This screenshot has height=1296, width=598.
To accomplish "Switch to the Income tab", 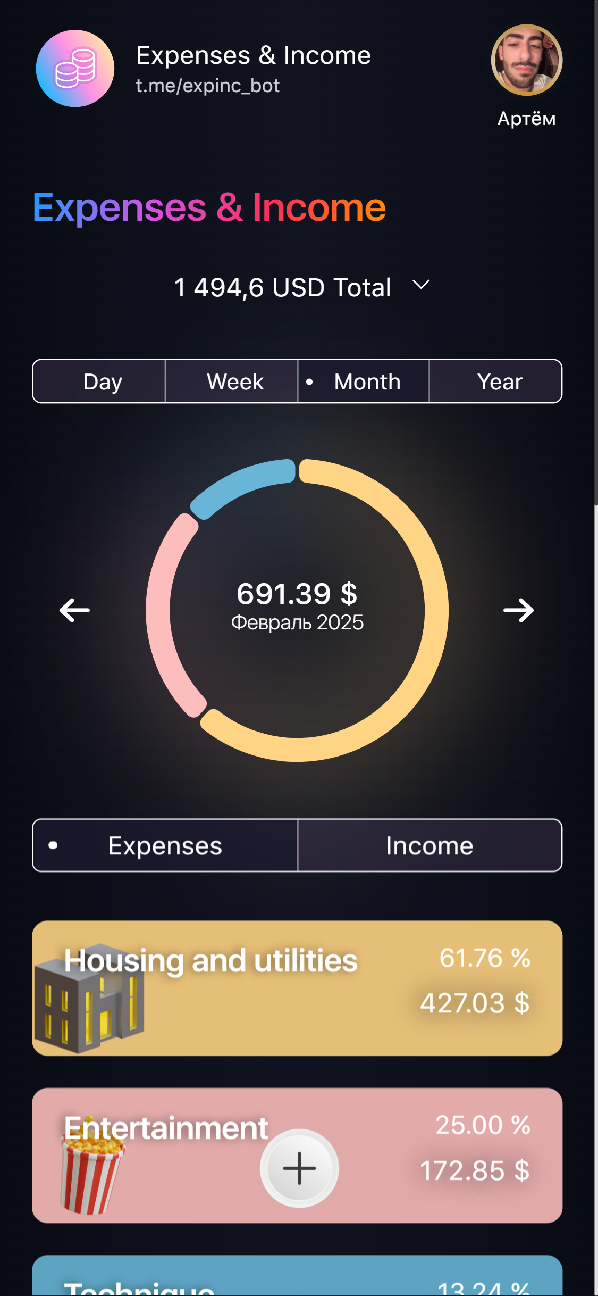I will 429,845.
